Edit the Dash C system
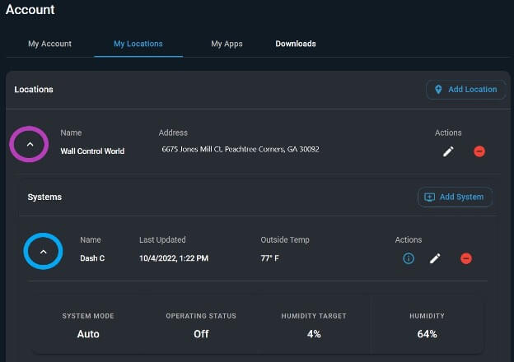The width and height of the screenshot is (514, 362). [x=435, y=258]
